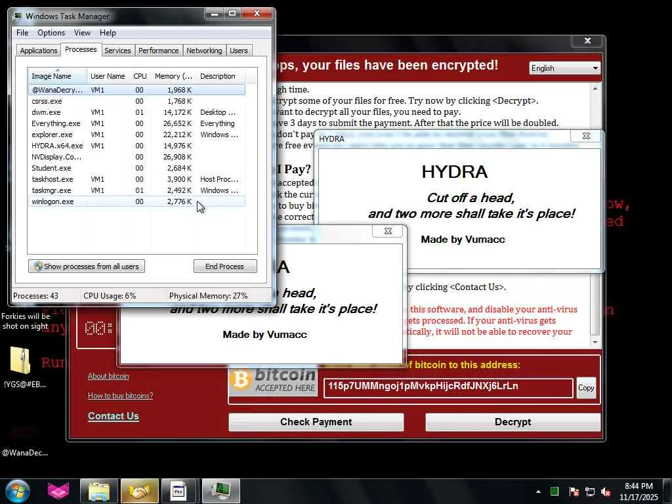Sort processes by CPU column header
Viewport: 672px width, 504px height.
[x=140, y=76]
